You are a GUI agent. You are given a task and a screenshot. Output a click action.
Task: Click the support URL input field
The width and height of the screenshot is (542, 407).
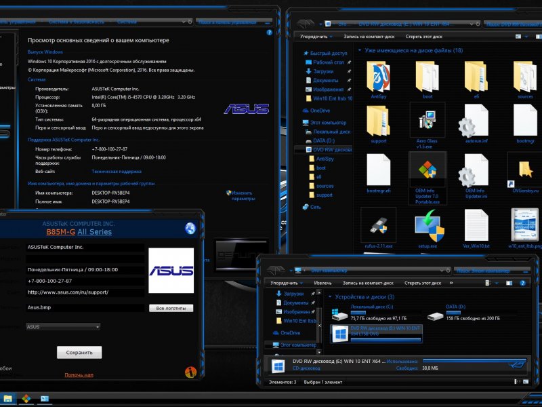coord(85,292)
